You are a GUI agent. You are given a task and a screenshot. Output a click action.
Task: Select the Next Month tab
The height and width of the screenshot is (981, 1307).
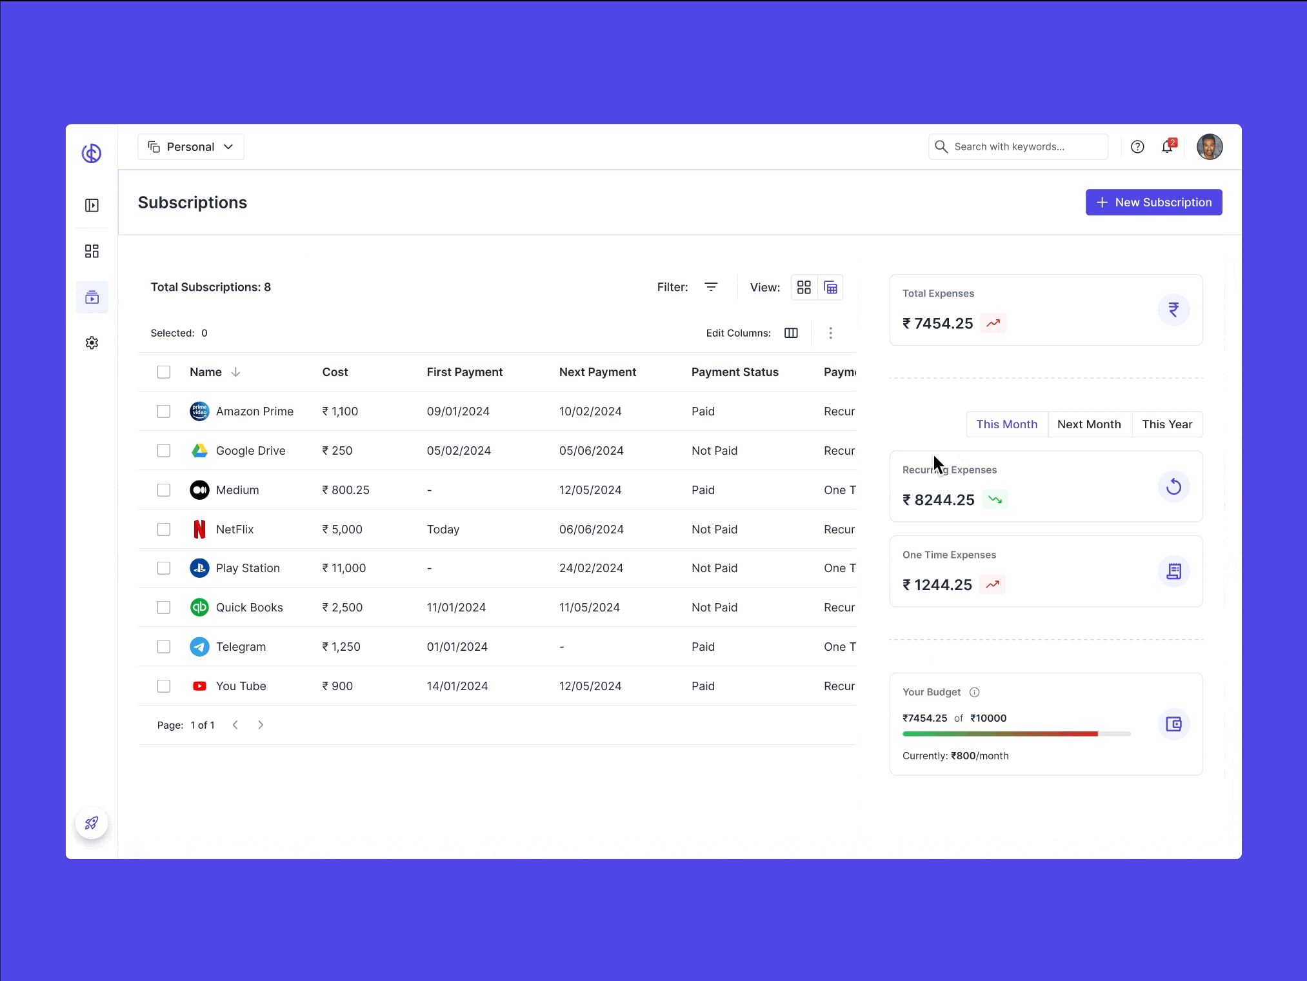pyautogui.click(x=1089, y=424)
